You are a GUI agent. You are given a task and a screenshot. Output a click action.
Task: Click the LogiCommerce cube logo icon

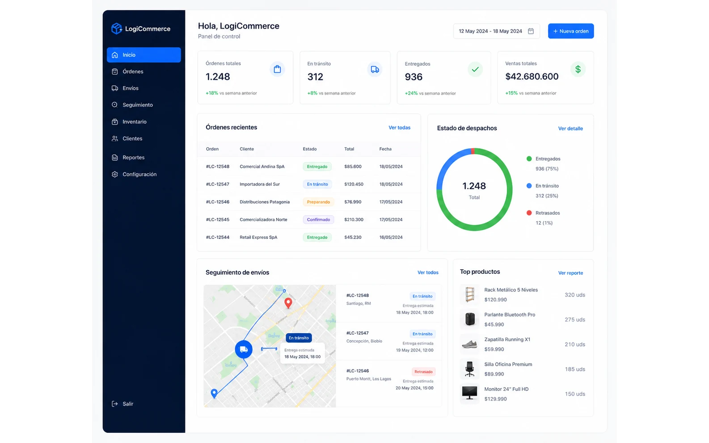click(x=117, y=29)
